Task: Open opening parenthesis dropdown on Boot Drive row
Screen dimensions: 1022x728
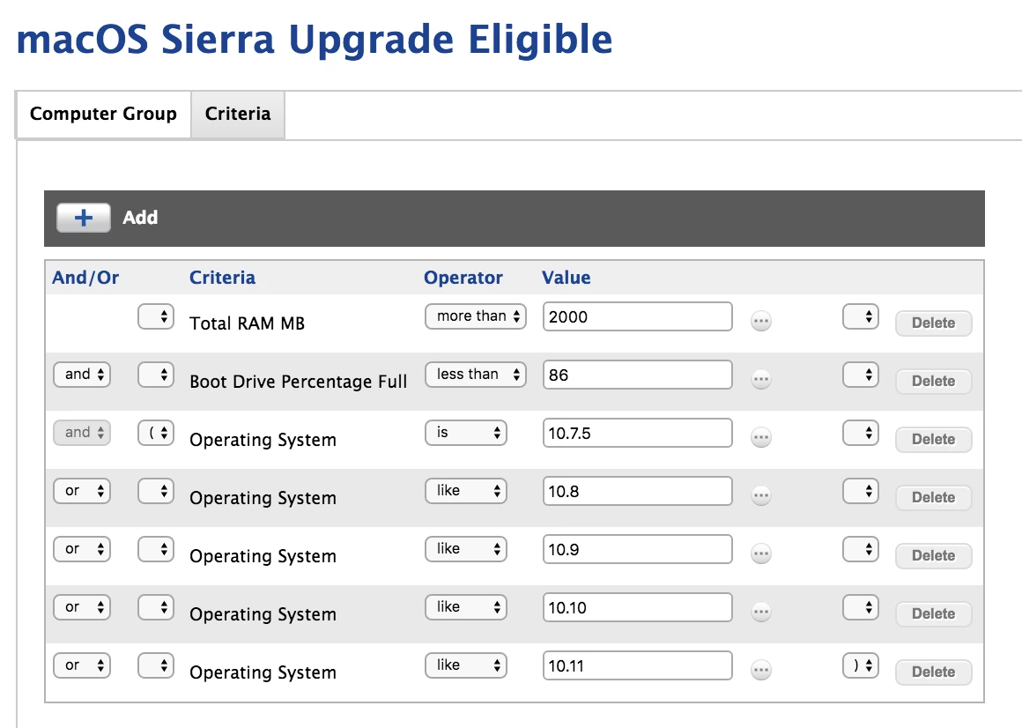Action: (156, 375)
